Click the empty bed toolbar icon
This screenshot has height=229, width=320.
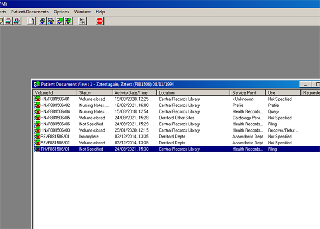point(8,21)
